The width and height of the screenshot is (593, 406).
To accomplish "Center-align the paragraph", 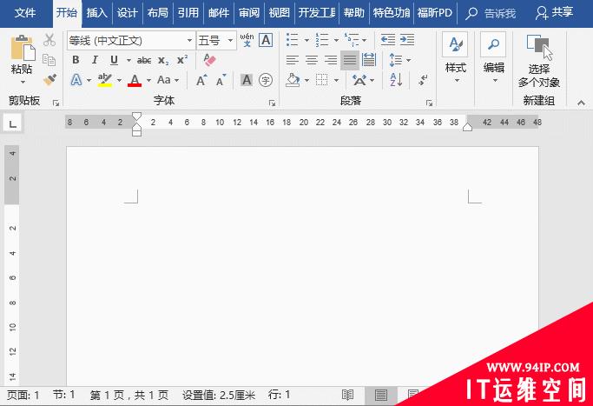I will point(312,60).
